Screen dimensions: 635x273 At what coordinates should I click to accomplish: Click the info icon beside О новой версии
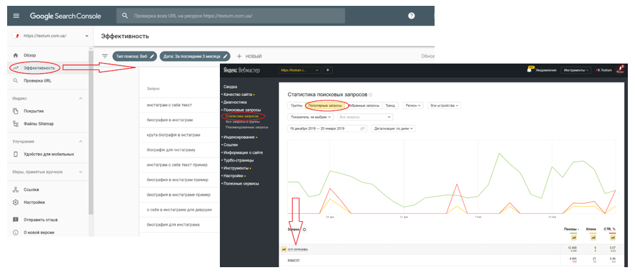point(16,233)
